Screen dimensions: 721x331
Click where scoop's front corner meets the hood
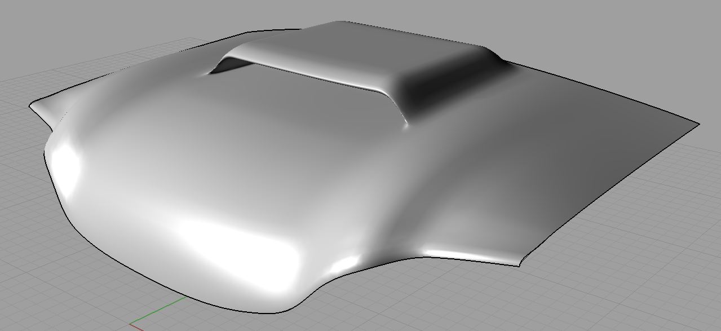tap(406, 125)
